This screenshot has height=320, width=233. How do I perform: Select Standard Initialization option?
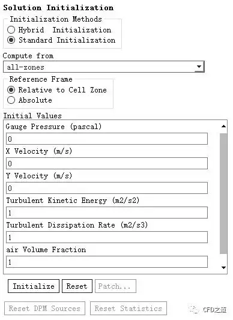click(x=11, y=40)
